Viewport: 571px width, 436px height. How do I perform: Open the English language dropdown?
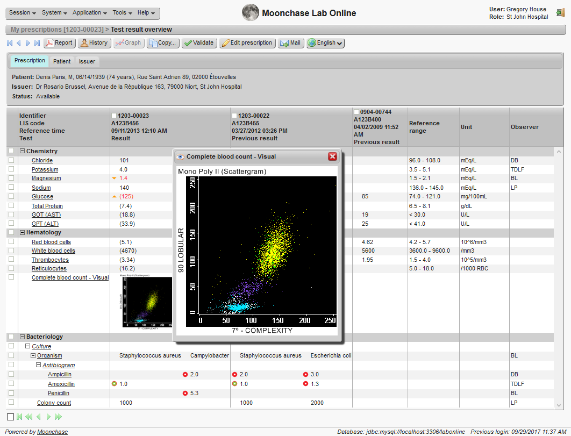326,43
